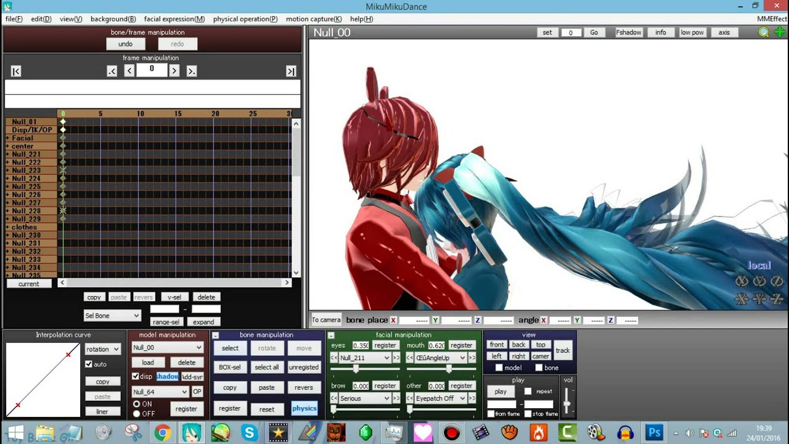
Task: Open the motion capture(K) menu
Action: tap(314, 19)
